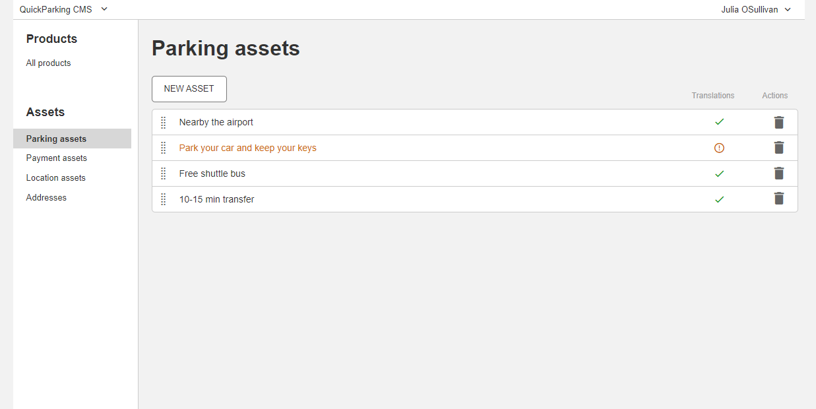This screenshot has height=409, width=816.
Task: Delete the 'Free shuttle bus' asset
Action: (779, 173)
